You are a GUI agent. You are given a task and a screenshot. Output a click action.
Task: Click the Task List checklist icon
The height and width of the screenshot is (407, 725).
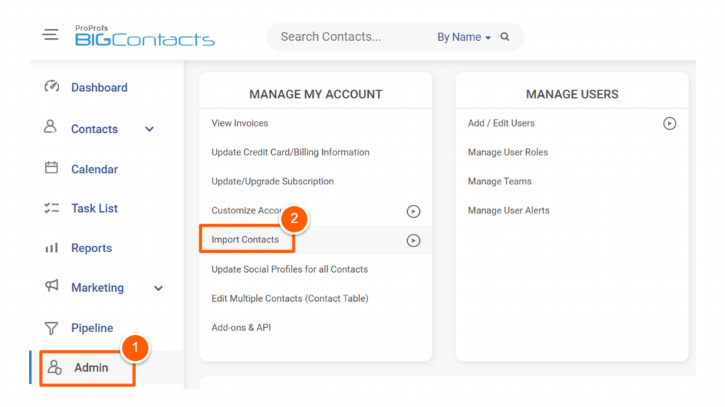click(51, 208)
